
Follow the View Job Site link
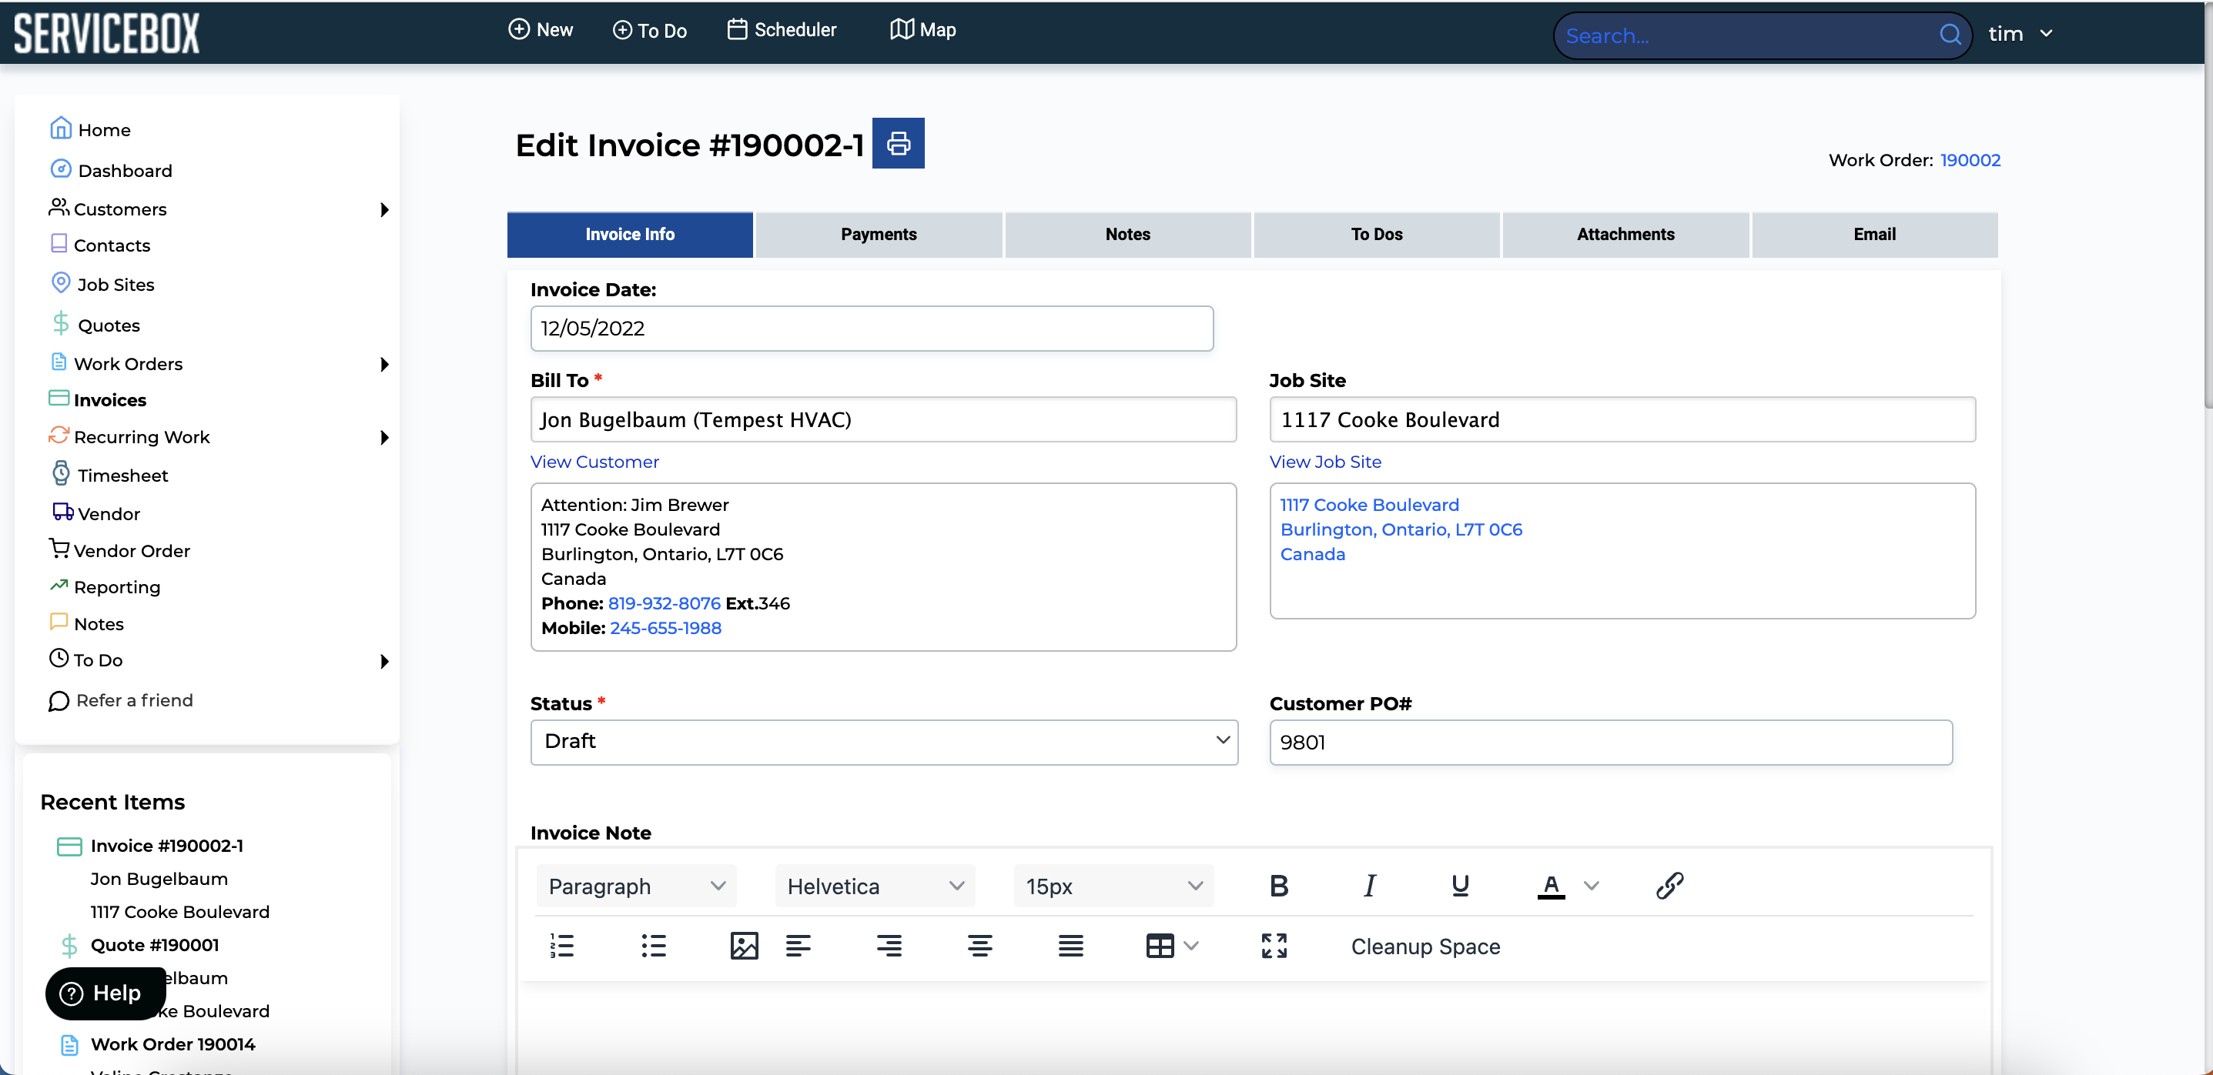point(1324,461)
